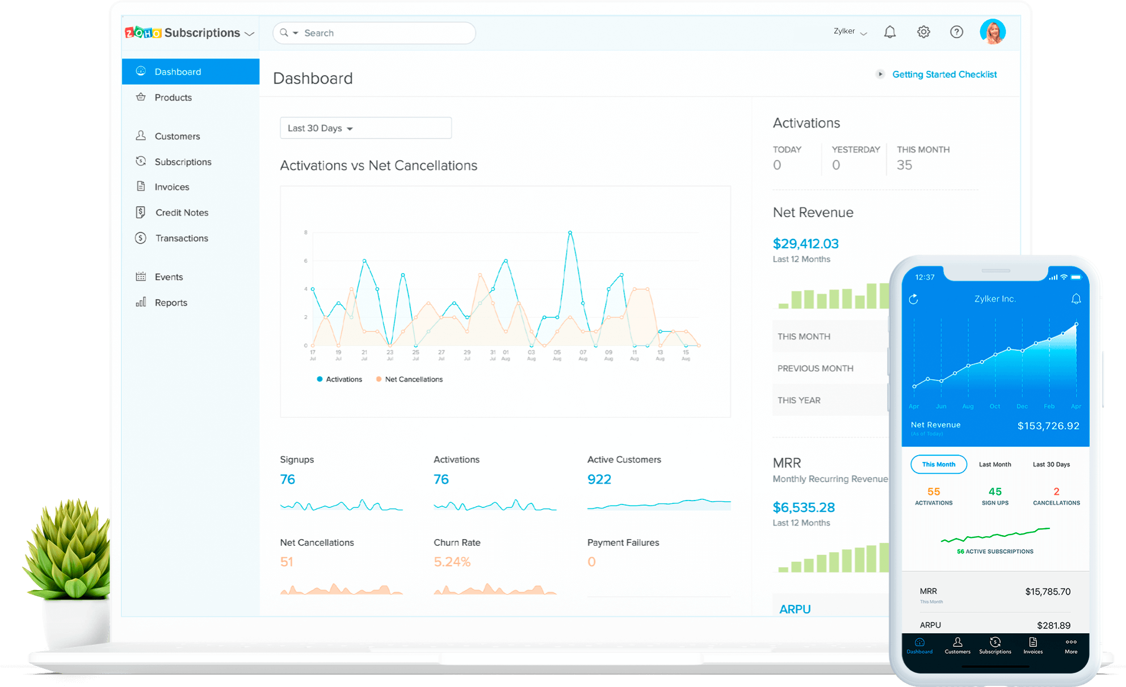The height and width of the screenshot is (687, 1126).
Task: Select Last 30 Days tab in phone
Action: (1051, 464)
